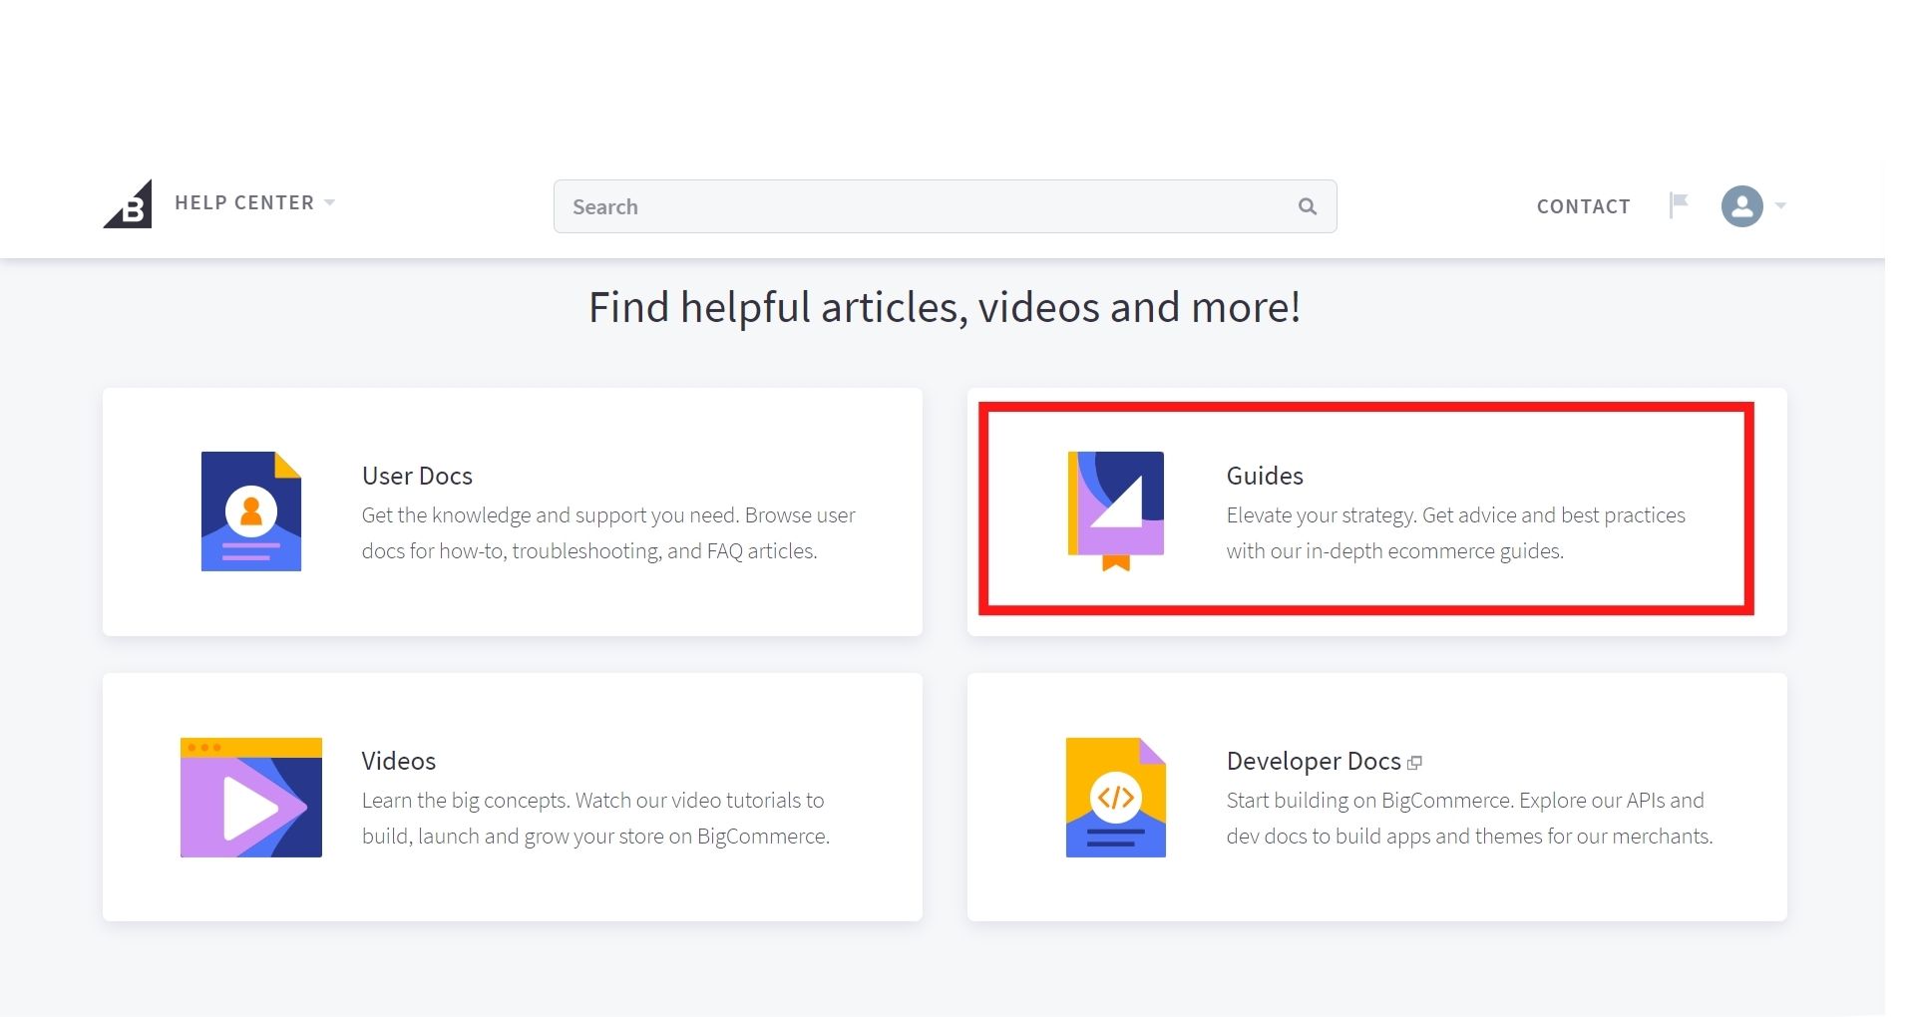Click the flag icon beside Contact
The width and height of the screenshot is (1915, 1017).
point(1679,204)
